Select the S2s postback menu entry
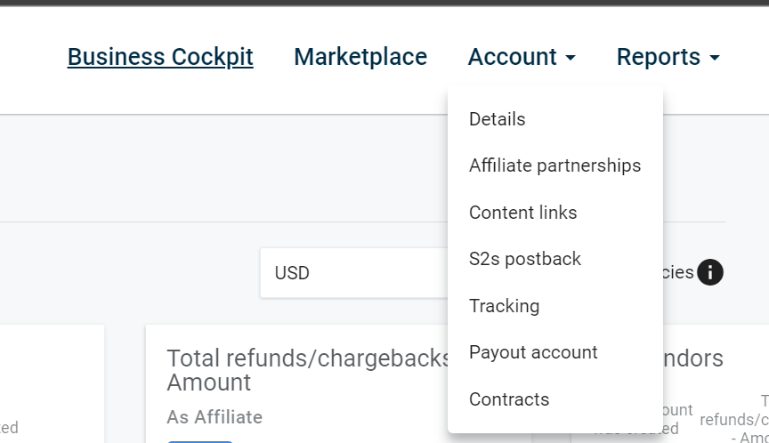 (525, 259)
